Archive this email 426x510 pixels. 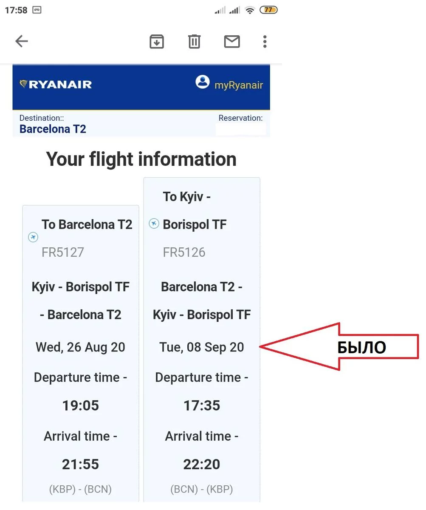157,41
